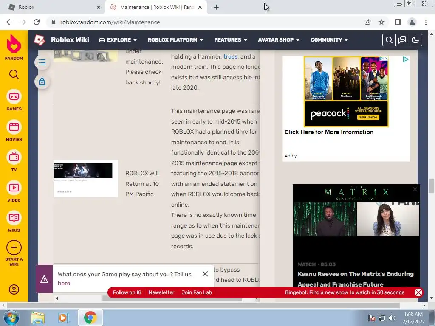The width and height of the screenshot is (435, 326).
Task: Open the Bingebot find a show link
Action: click(345, 292)
